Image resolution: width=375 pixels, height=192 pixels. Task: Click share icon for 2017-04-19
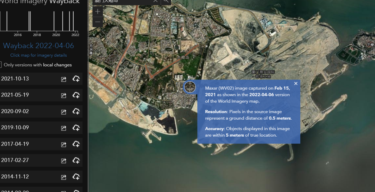point(64,145)
